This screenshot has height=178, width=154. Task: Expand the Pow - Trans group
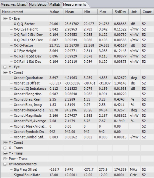coord(5,159)
